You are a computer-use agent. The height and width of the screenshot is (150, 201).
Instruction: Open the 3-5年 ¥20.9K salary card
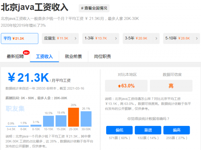tap(141, 39)
